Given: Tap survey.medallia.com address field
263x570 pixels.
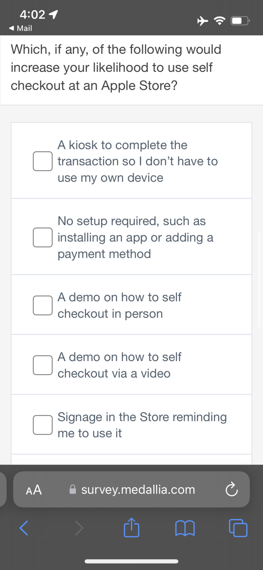Looking at the screenshot, I should click(x=138, y=489).
